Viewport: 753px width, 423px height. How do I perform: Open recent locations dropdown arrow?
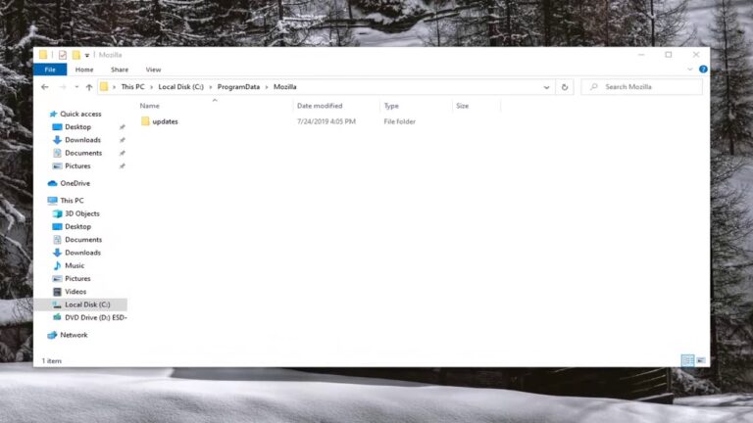point(75,87)
